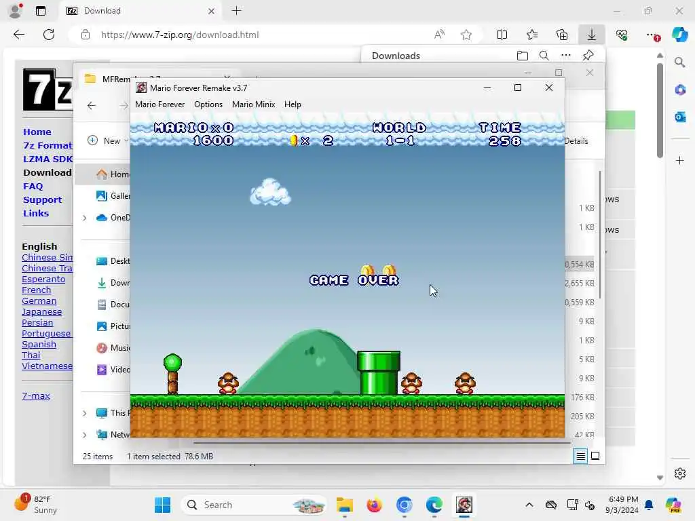This screenshot has width=695, height=521.
Task: Select Gallery in File Explorer sidebar
Action: pyautogui.click(x=113, y=196)
